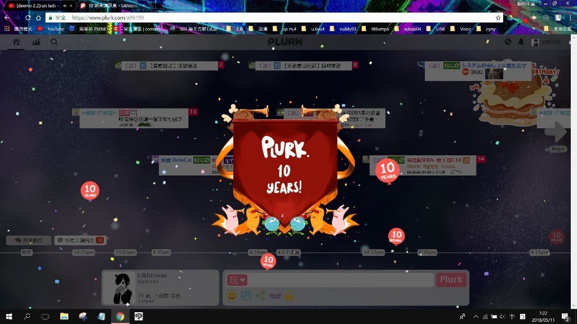
Task: Click the large timeline arrow above Begin
Action: pos(556,132)
